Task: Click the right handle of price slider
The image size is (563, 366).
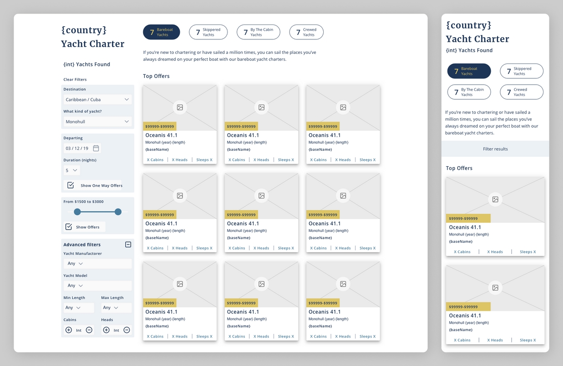Action: [118, 212]
